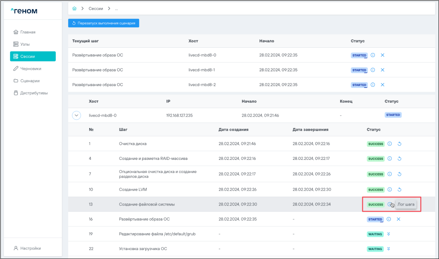Screen dimensions: 439x259
Task: Open 'Настройки' at the sidebar bottom
Action: [30, 248]
